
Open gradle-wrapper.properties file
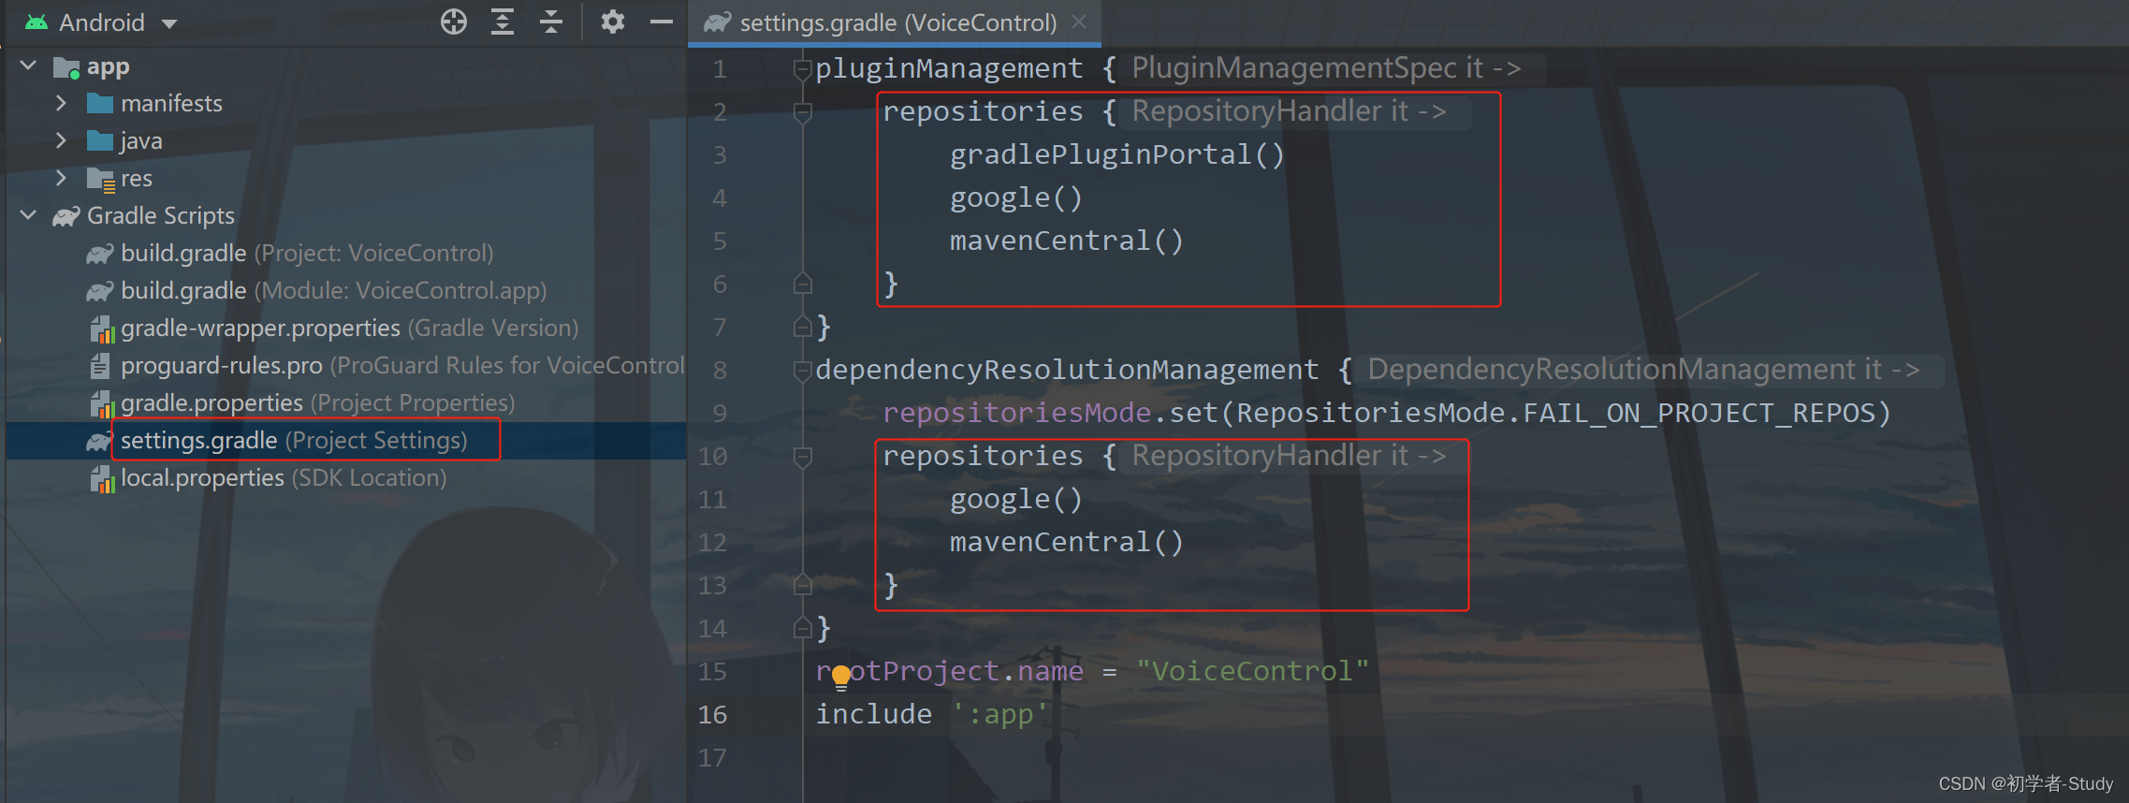334,328
